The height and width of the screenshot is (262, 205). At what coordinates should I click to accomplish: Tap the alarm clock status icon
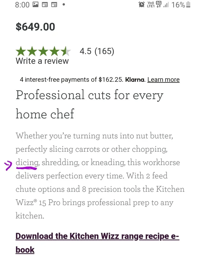point(142,5)
